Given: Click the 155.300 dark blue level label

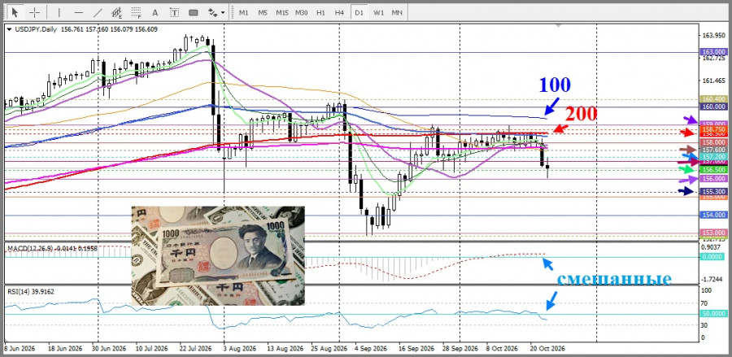Looking at the screenshot, I should point(713,192).
